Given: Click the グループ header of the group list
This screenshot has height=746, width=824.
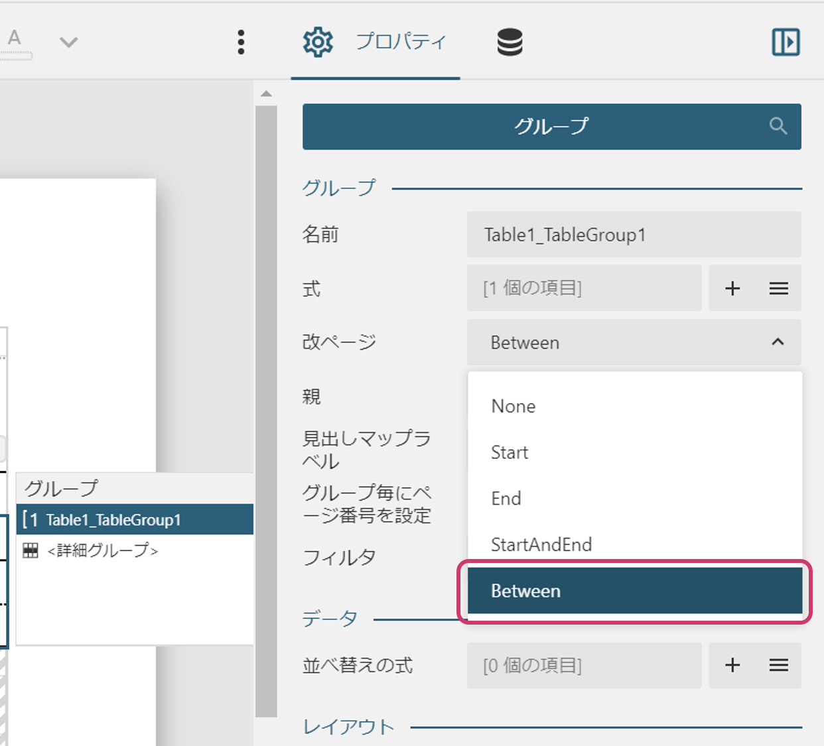Looking at the screenshot, I should pos(135,489).
